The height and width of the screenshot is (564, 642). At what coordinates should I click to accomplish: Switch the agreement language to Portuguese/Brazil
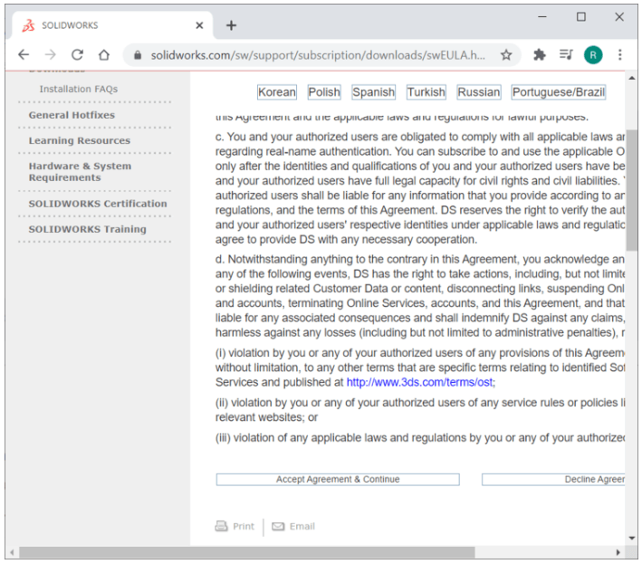(x=559, y=92)
